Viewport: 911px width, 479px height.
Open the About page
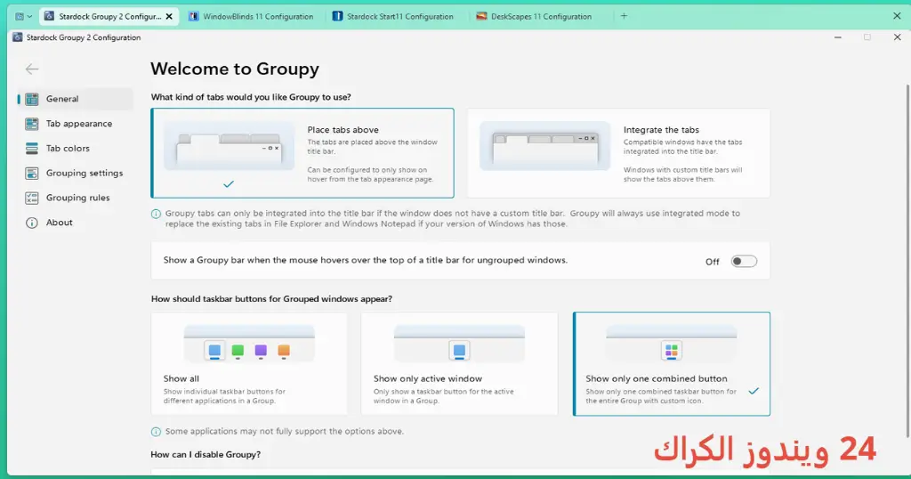coord(76,223)
